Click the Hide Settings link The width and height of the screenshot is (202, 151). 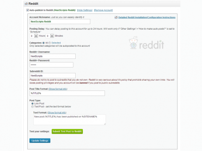click(85, 10)
